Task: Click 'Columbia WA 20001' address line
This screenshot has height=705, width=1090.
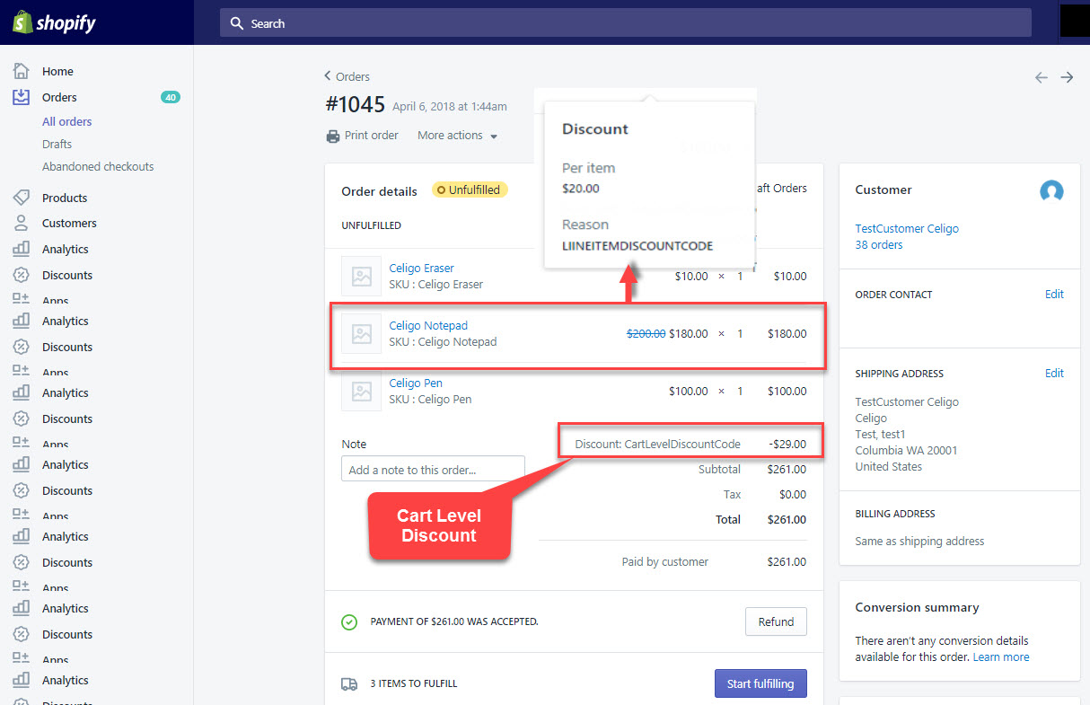Action: coord(906,450)
